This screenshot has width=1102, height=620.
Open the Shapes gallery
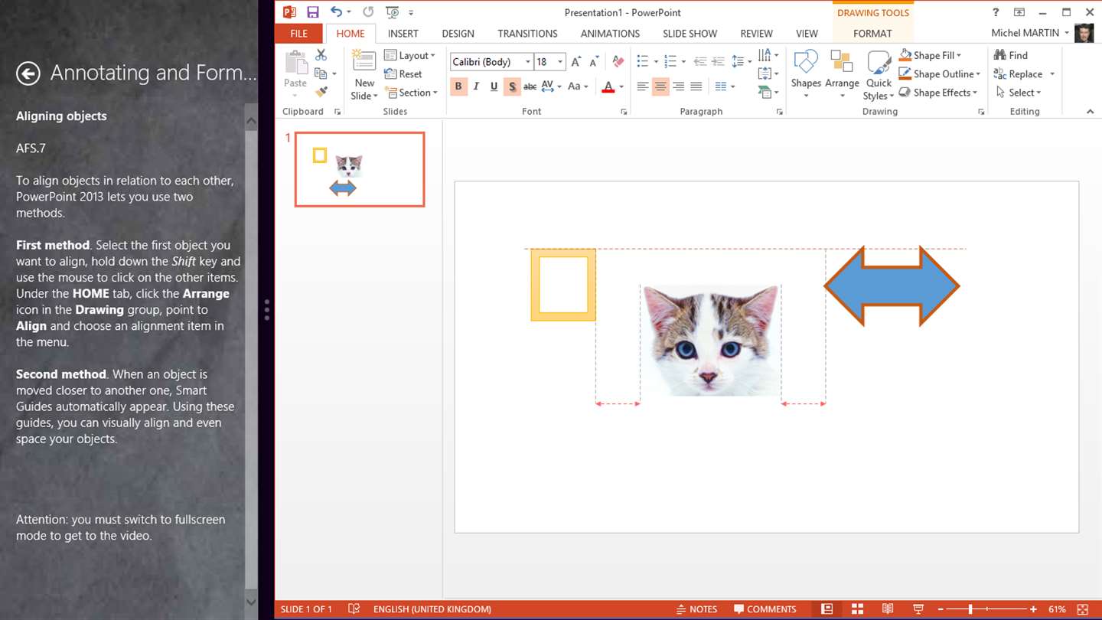(x=806, y=75)
